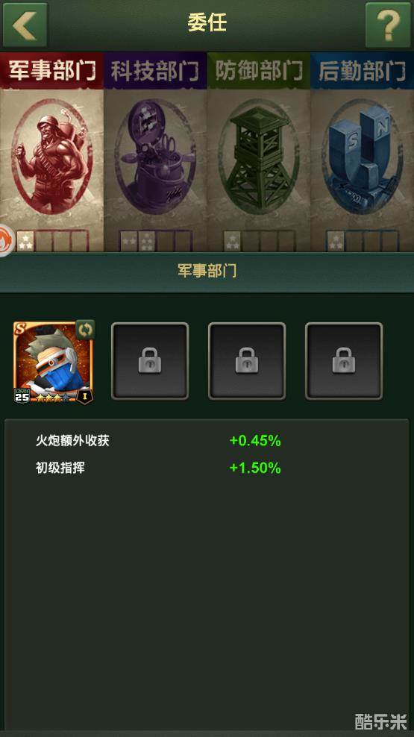This screenshot has width=414, height=737.
Task: Switch to 科技部门 tab
Action: point(156,71)
